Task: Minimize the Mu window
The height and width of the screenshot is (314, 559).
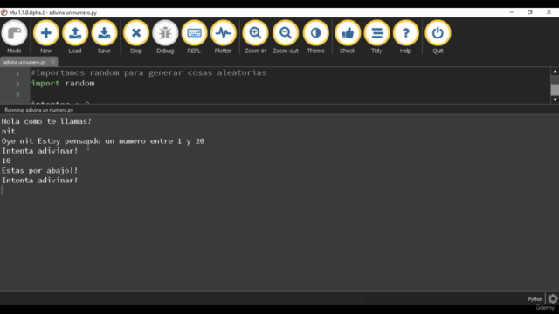Action: (x=512, y=12)
